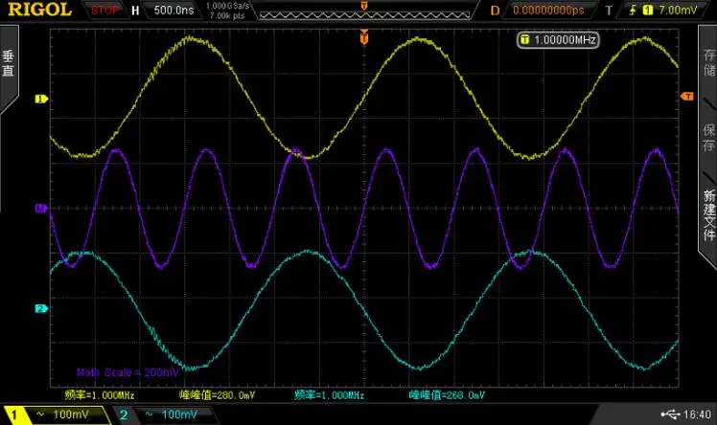The image size is (717, 425).
Task: Click the 1.00000MHz frequency counter badge
Action: 558,40
